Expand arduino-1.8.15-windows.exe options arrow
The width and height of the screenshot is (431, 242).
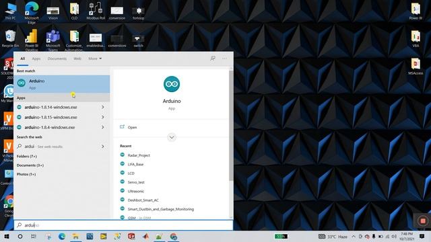click(103, 117)
